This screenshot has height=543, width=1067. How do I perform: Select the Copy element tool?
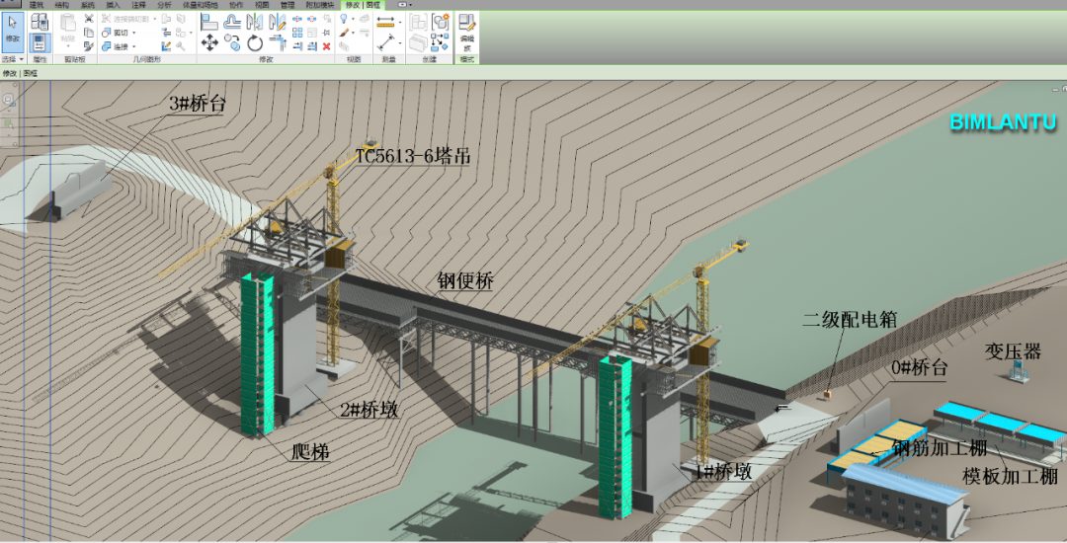[232, 42]
